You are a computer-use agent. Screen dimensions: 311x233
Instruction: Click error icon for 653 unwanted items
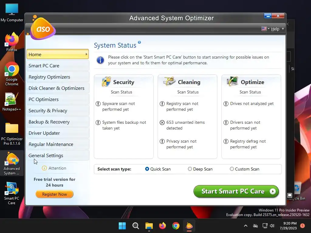point(162,123)
